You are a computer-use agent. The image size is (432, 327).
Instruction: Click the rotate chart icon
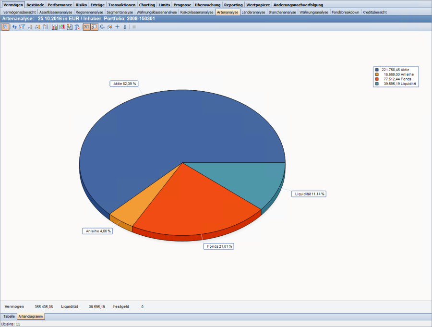(102, 27)
